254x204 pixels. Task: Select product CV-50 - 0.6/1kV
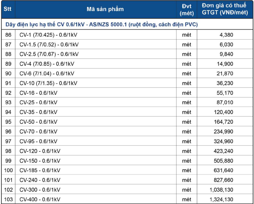[x=38, y=122]
